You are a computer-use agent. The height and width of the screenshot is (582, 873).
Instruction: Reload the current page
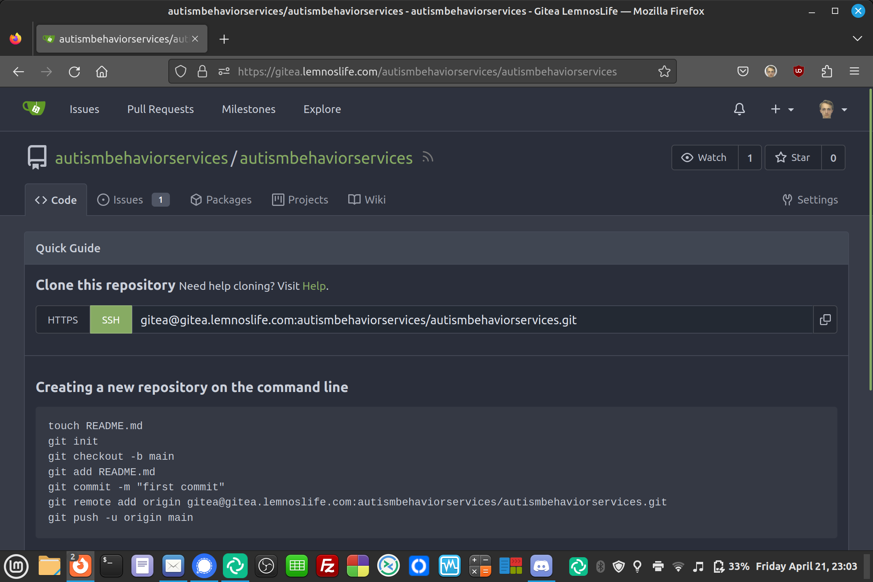[74, 72]
